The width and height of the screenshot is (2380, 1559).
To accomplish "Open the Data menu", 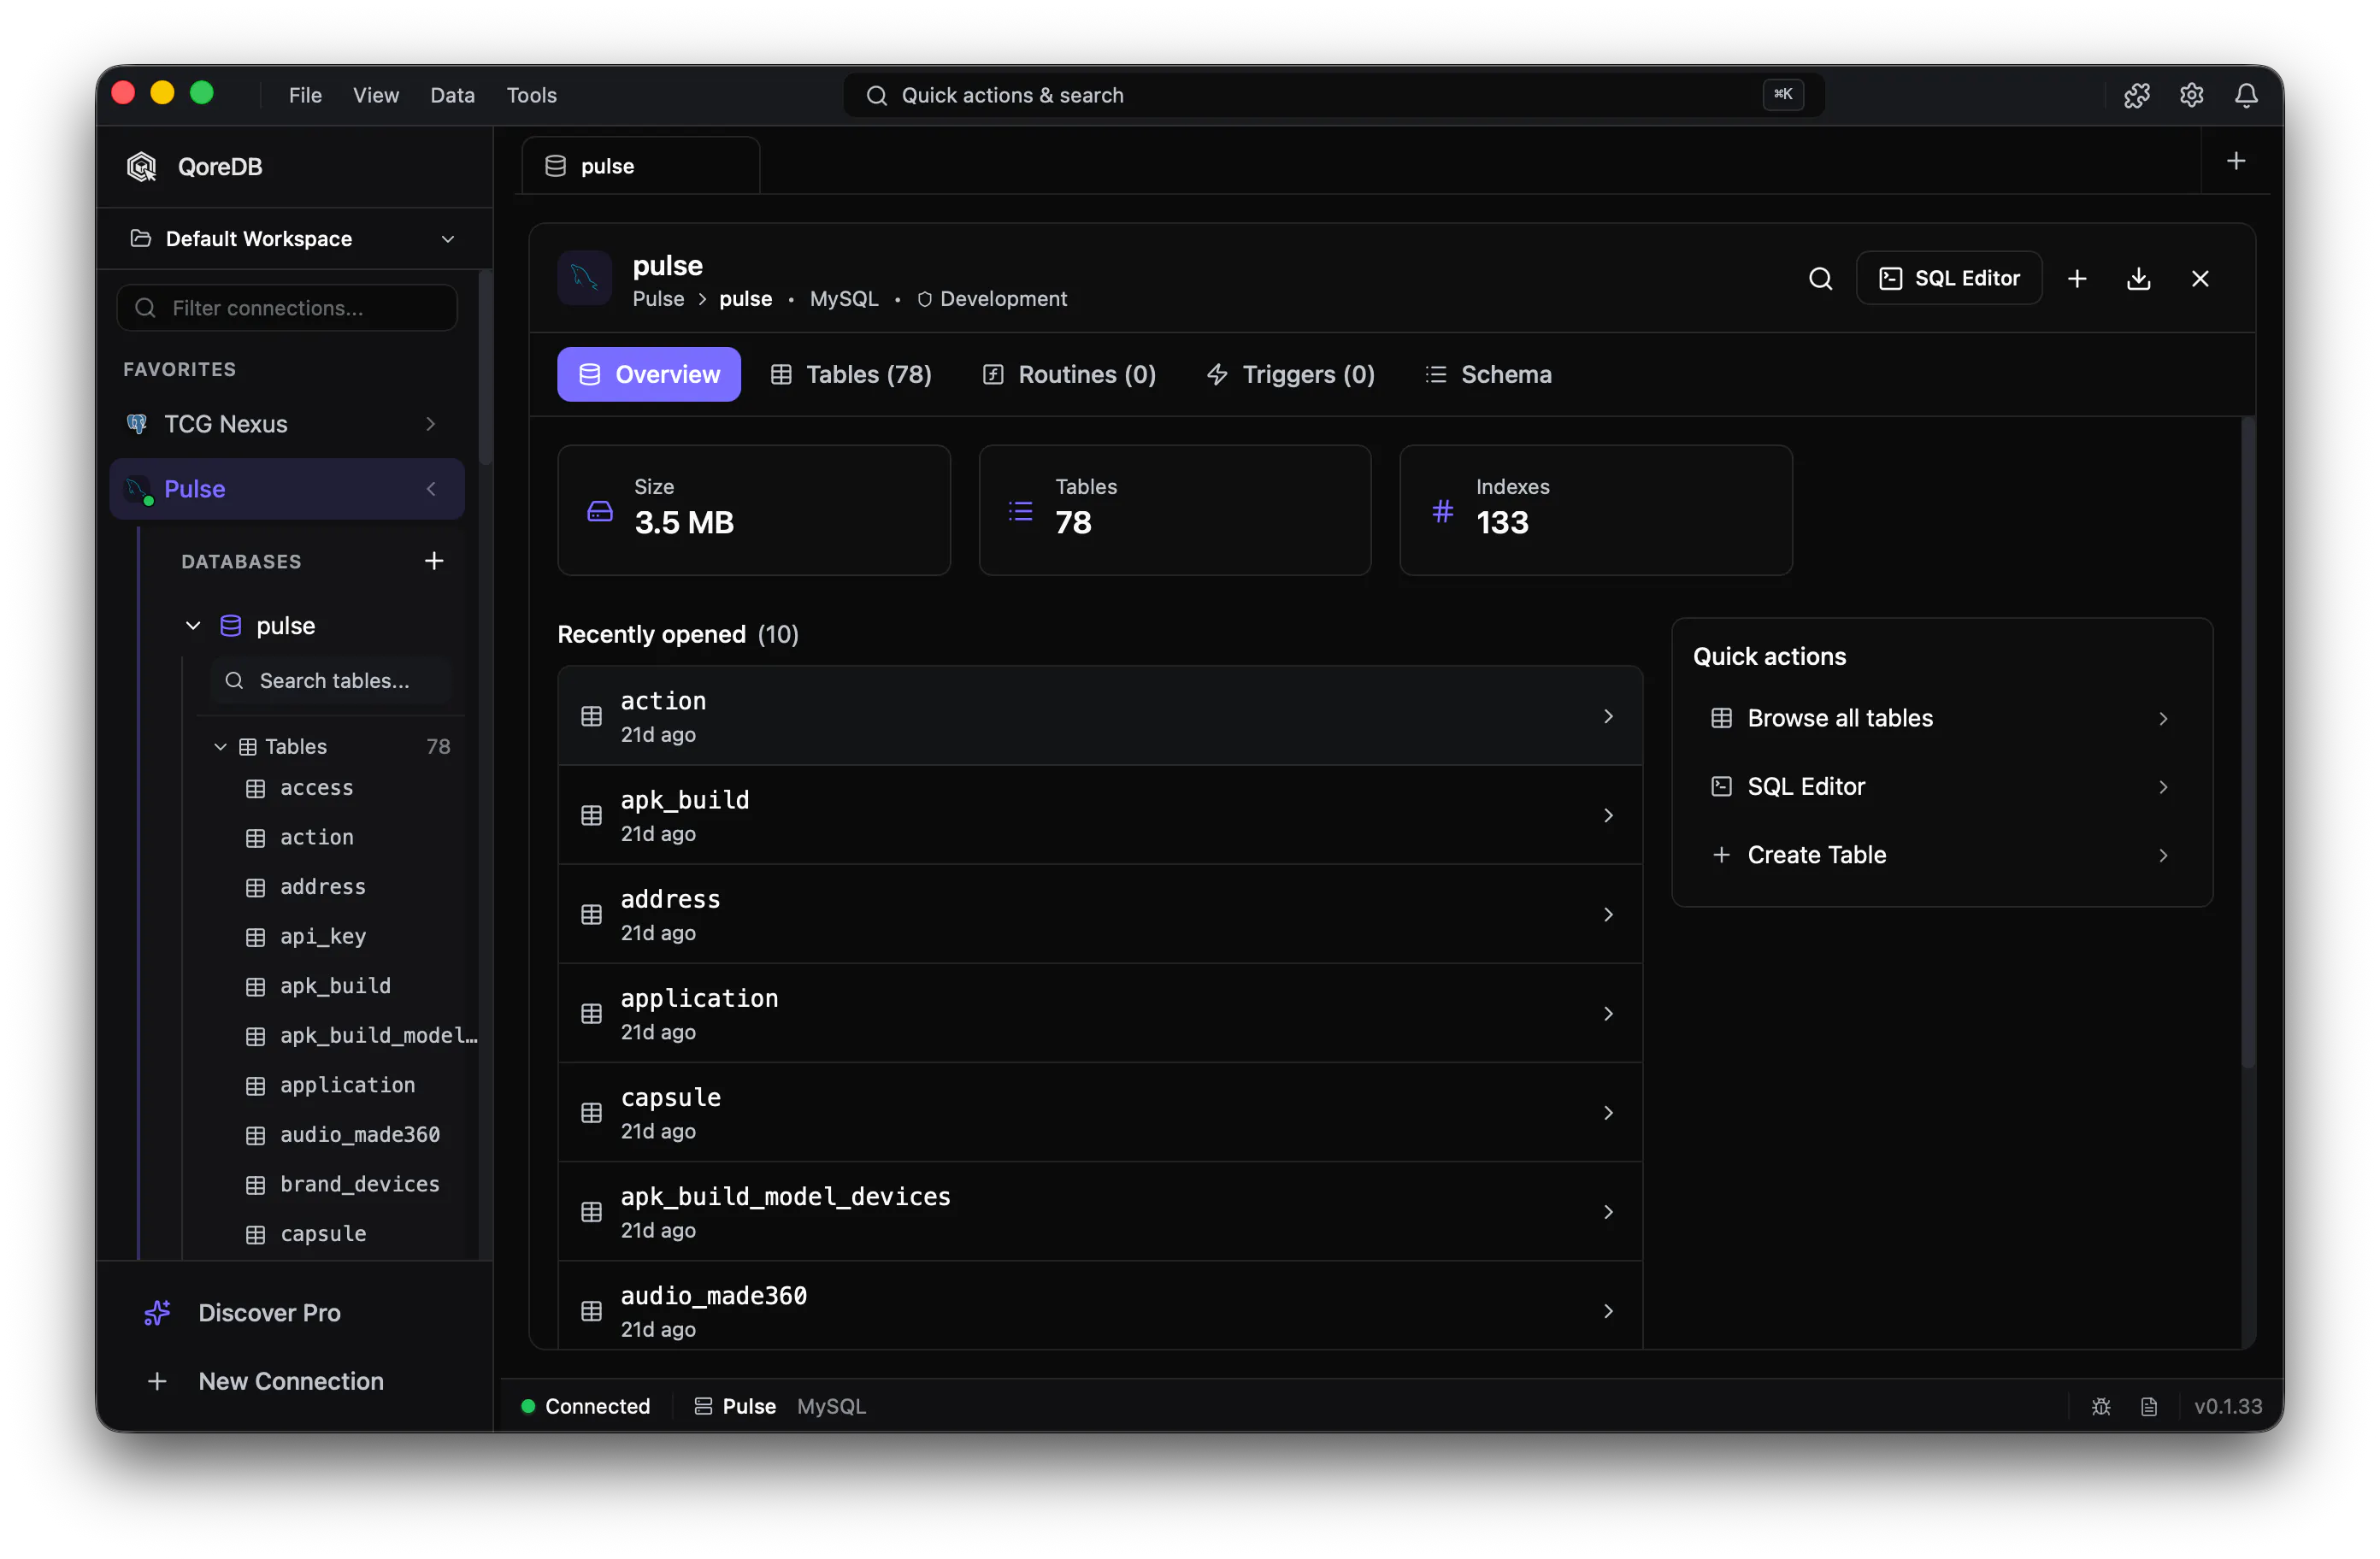I will coord(452,95).
